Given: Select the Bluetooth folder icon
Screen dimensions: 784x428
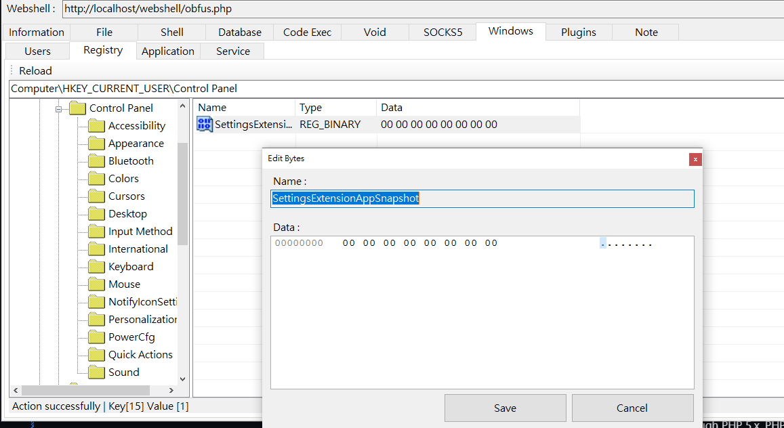Looking at the screenshot, I should pos(96,160).
